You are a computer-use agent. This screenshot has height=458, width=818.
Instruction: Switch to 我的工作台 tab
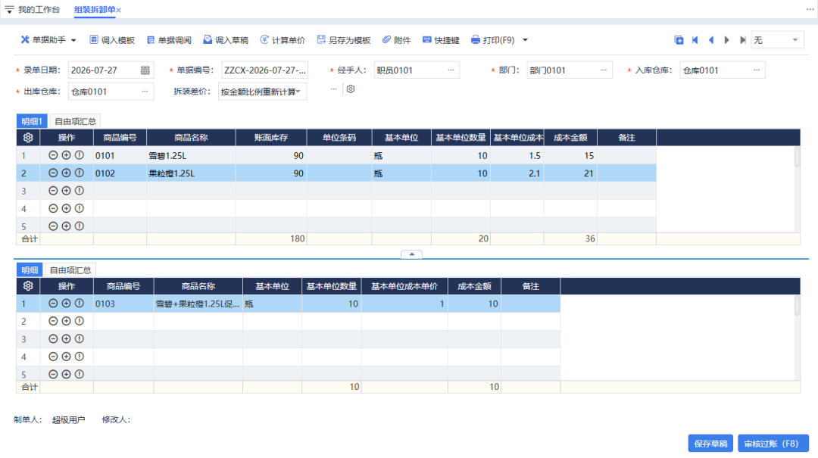39,9
